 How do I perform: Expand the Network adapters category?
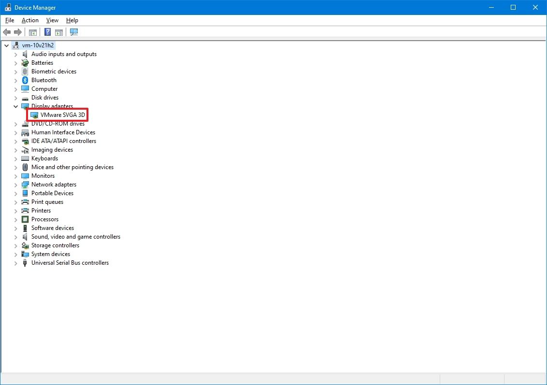coord(15,185)
